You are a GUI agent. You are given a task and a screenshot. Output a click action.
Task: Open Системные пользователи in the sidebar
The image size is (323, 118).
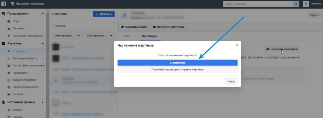point(28,36)
